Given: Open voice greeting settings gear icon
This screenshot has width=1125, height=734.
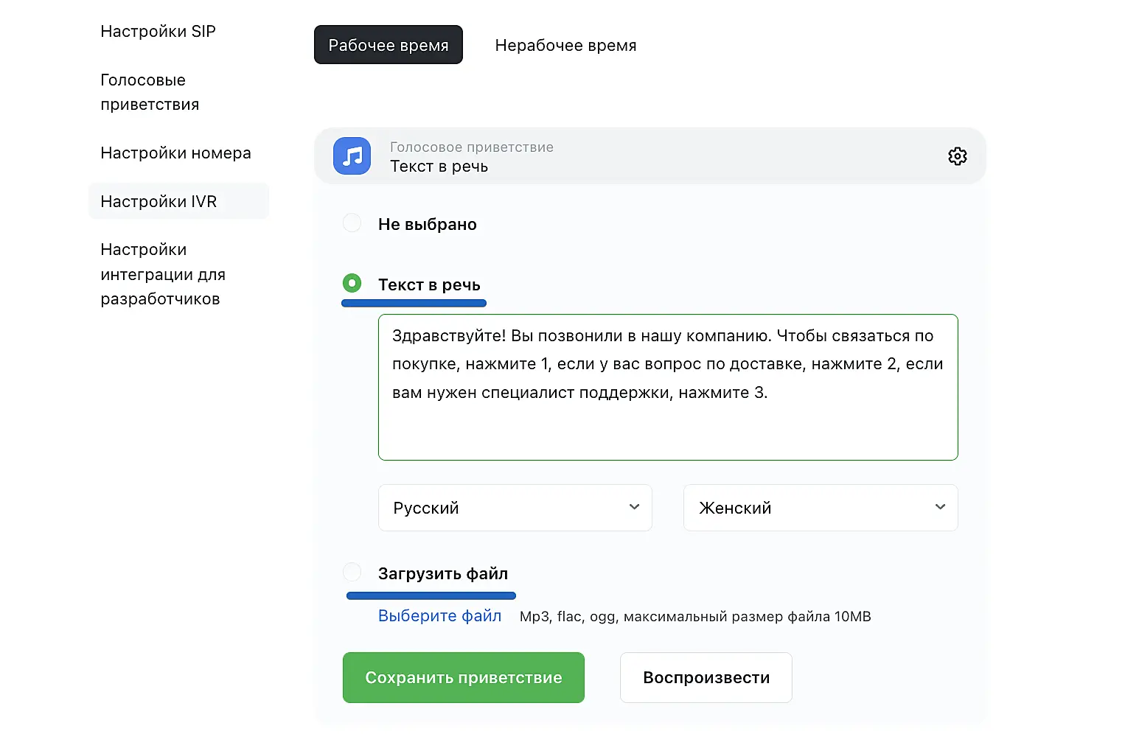Looking at the screenshot, I should pos(957,156).
